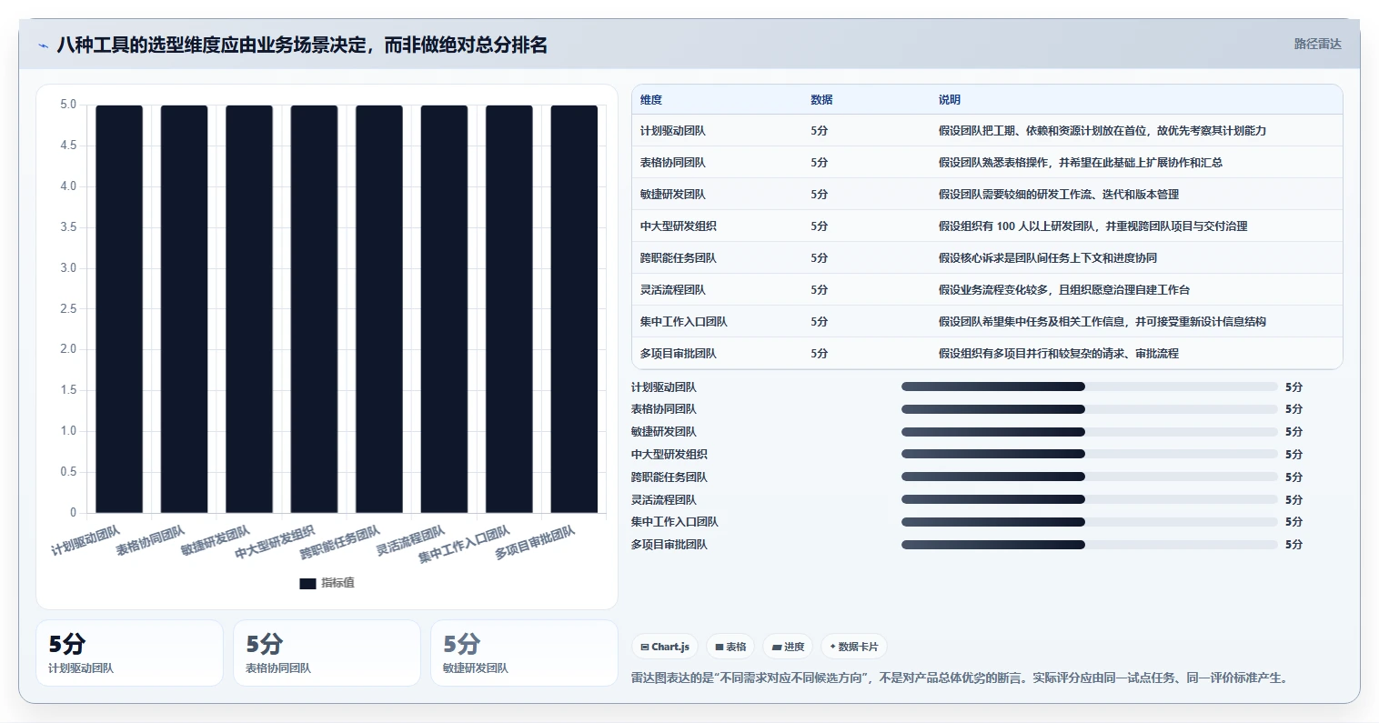Click 计划驱动团队 label in the progress list
Viewport: 1379px width, 723px height.
[x=664, y=387]
